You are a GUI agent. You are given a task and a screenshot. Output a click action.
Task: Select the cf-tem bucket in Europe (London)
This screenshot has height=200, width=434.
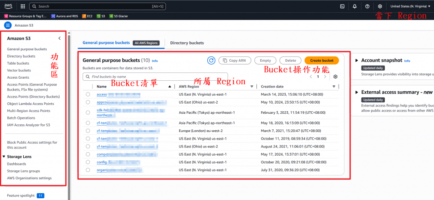(88, 131)
